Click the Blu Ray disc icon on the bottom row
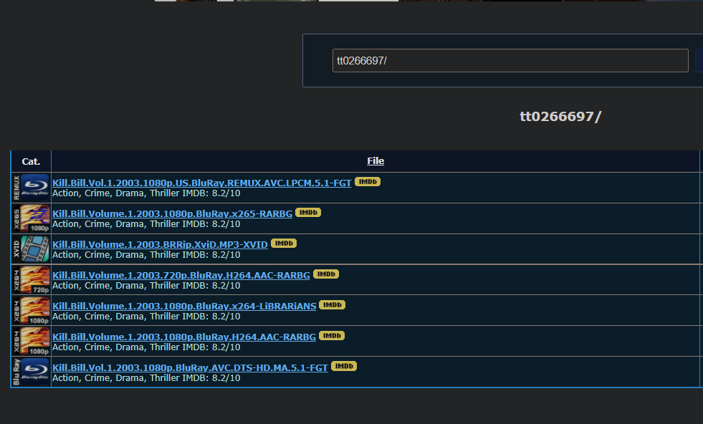 pyautogui.click(x=30, y=370)
